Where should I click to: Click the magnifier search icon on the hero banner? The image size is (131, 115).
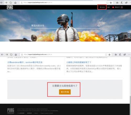(x=98, y=26)
